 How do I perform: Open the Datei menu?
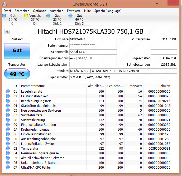click(7, 11)
